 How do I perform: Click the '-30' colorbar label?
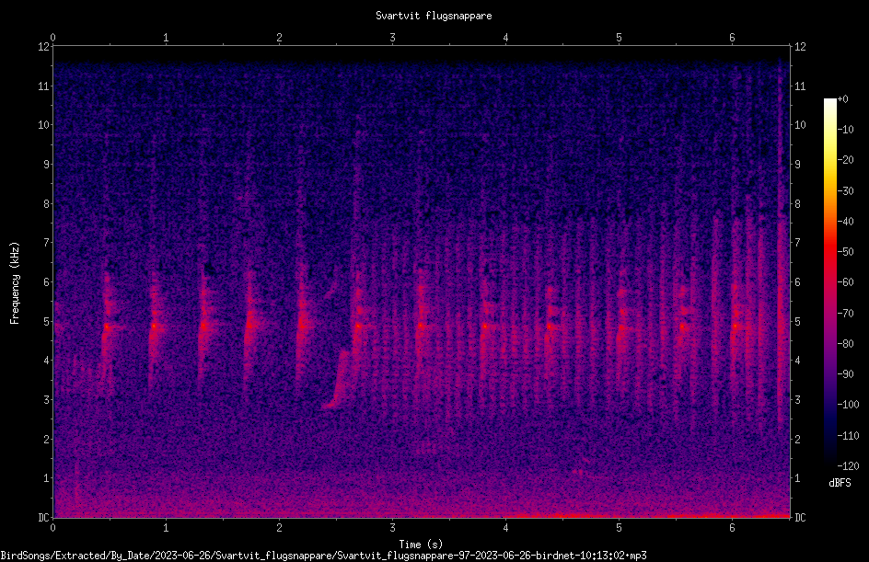click(x=846, y=191)
